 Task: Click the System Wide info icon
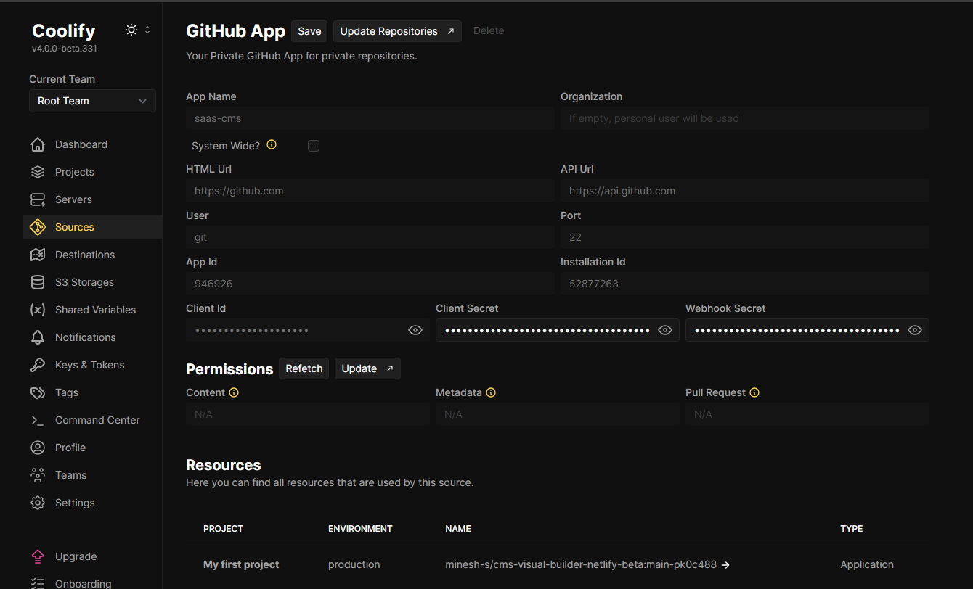[x=272, y=145]
